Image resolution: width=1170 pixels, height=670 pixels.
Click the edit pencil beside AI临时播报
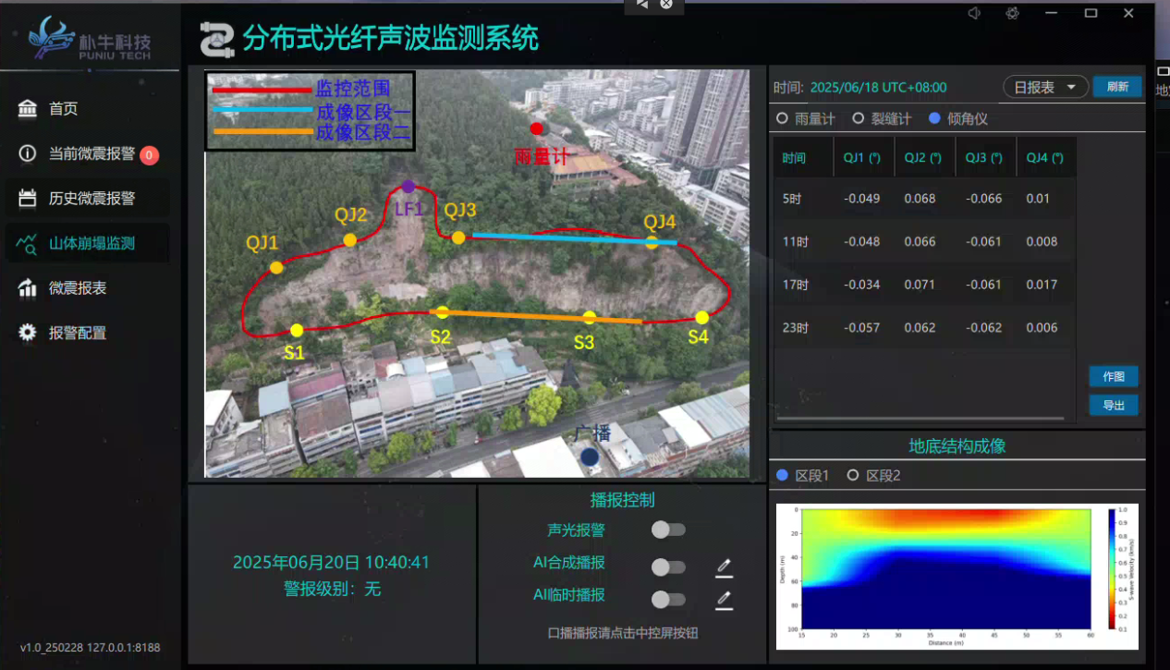click(724, 601)
